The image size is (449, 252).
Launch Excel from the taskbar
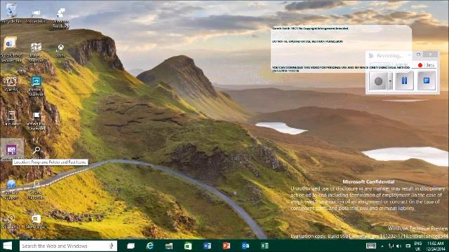pyautogui.click(x=264, y=246)
